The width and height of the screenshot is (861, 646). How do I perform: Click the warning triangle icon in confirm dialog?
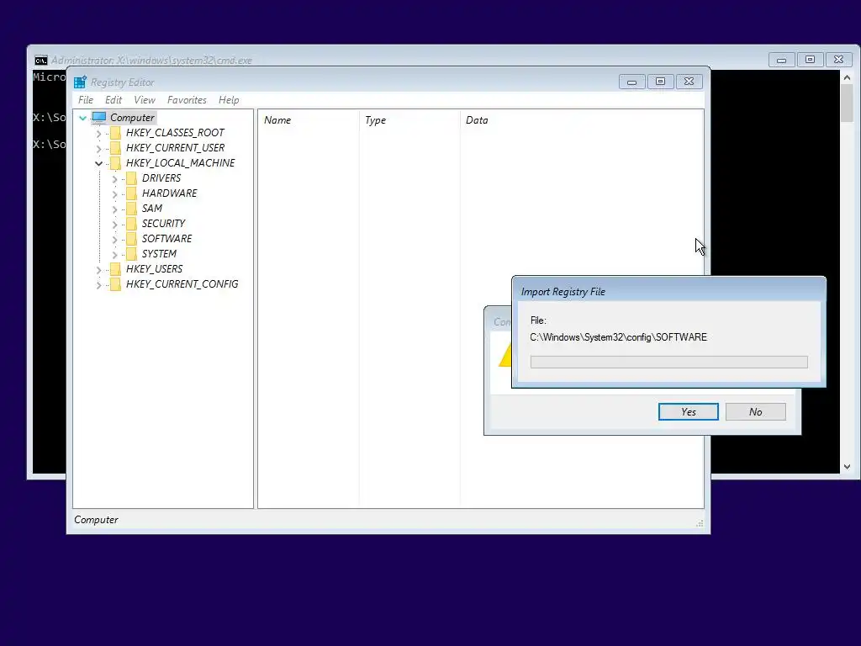point(505,356)
